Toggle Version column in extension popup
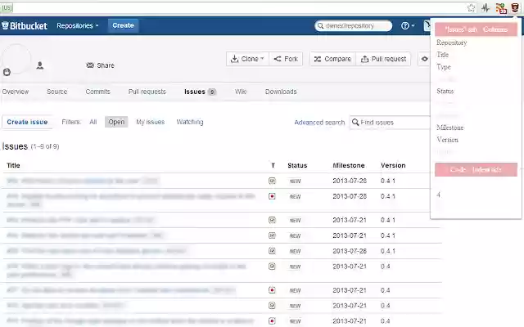524x327 pixels. (x=447, y=140)
